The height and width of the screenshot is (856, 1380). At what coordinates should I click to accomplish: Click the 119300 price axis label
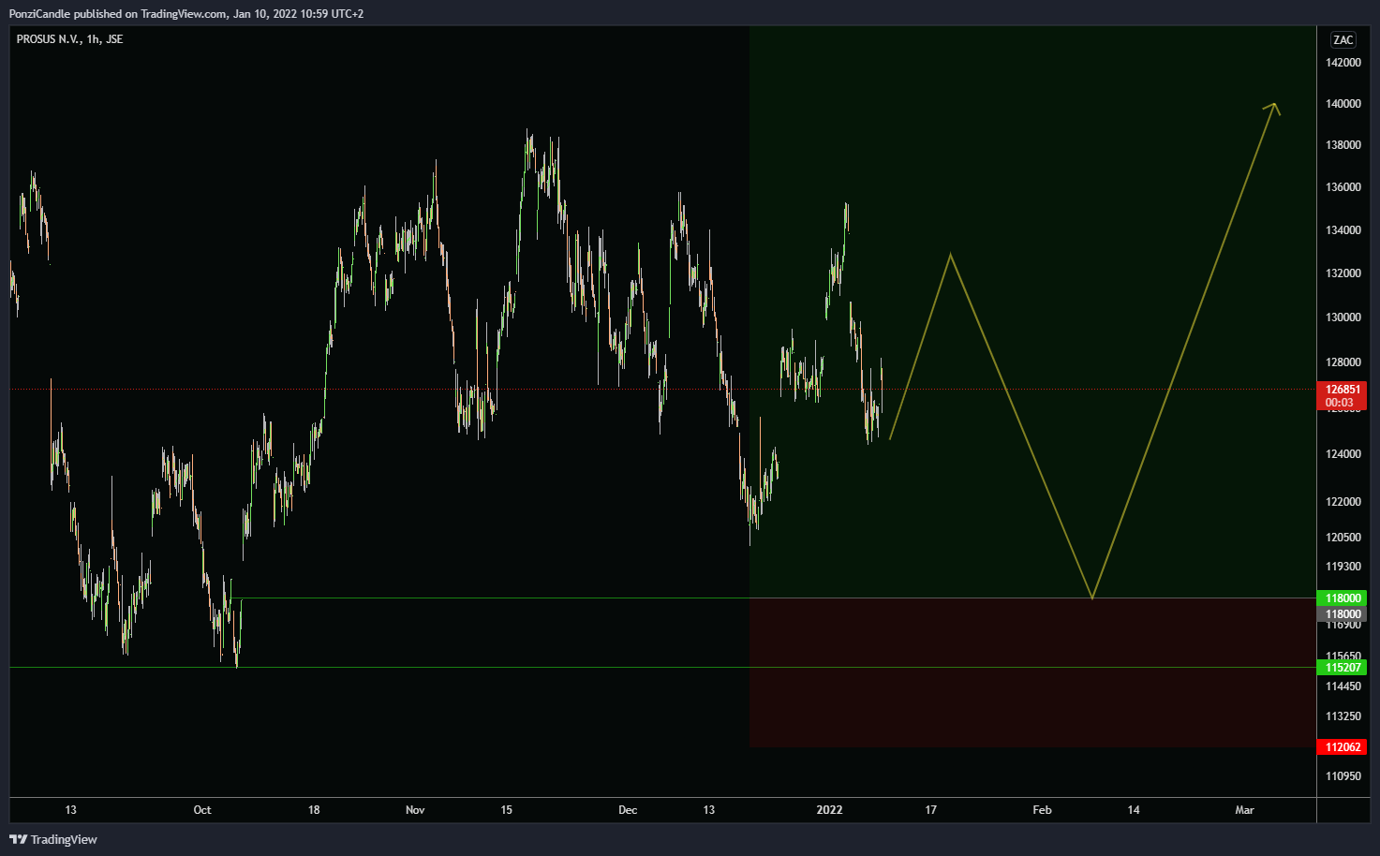point(1343,567)
